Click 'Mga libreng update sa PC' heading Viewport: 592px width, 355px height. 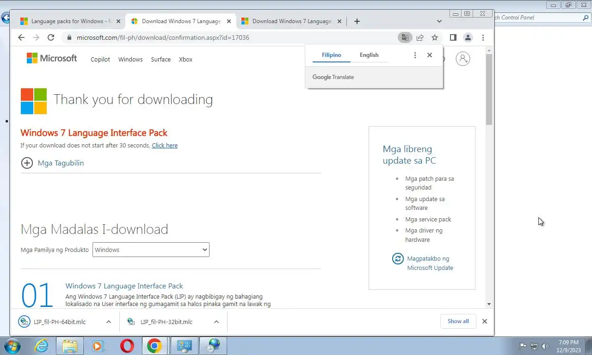click(x=409, y=155)
